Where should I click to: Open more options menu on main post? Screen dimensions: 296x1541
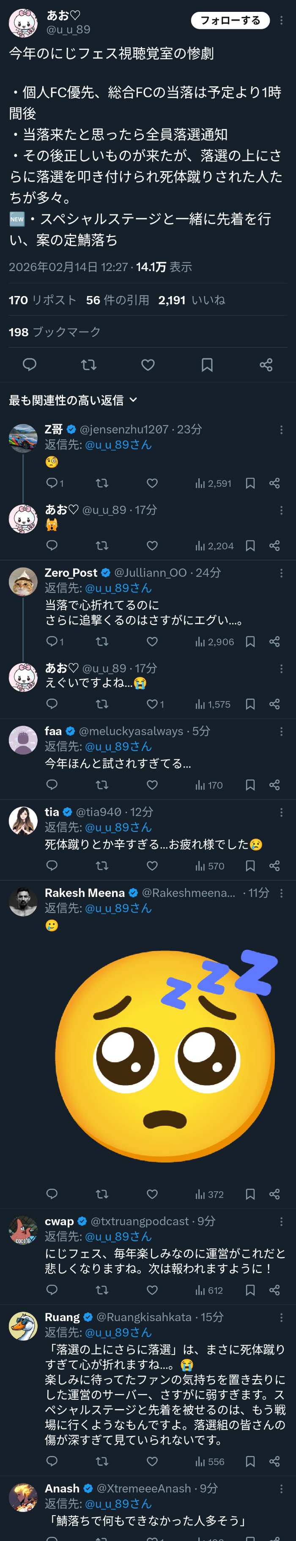coord(281,20)
